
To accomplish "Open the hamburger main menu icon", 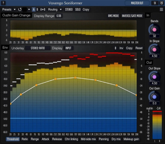I will point(161,10).
